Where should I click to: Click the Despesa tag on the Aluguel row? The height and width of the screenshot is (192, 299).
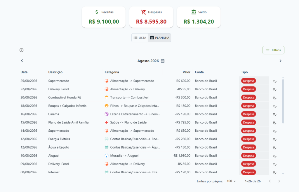[x=248, y=156]
